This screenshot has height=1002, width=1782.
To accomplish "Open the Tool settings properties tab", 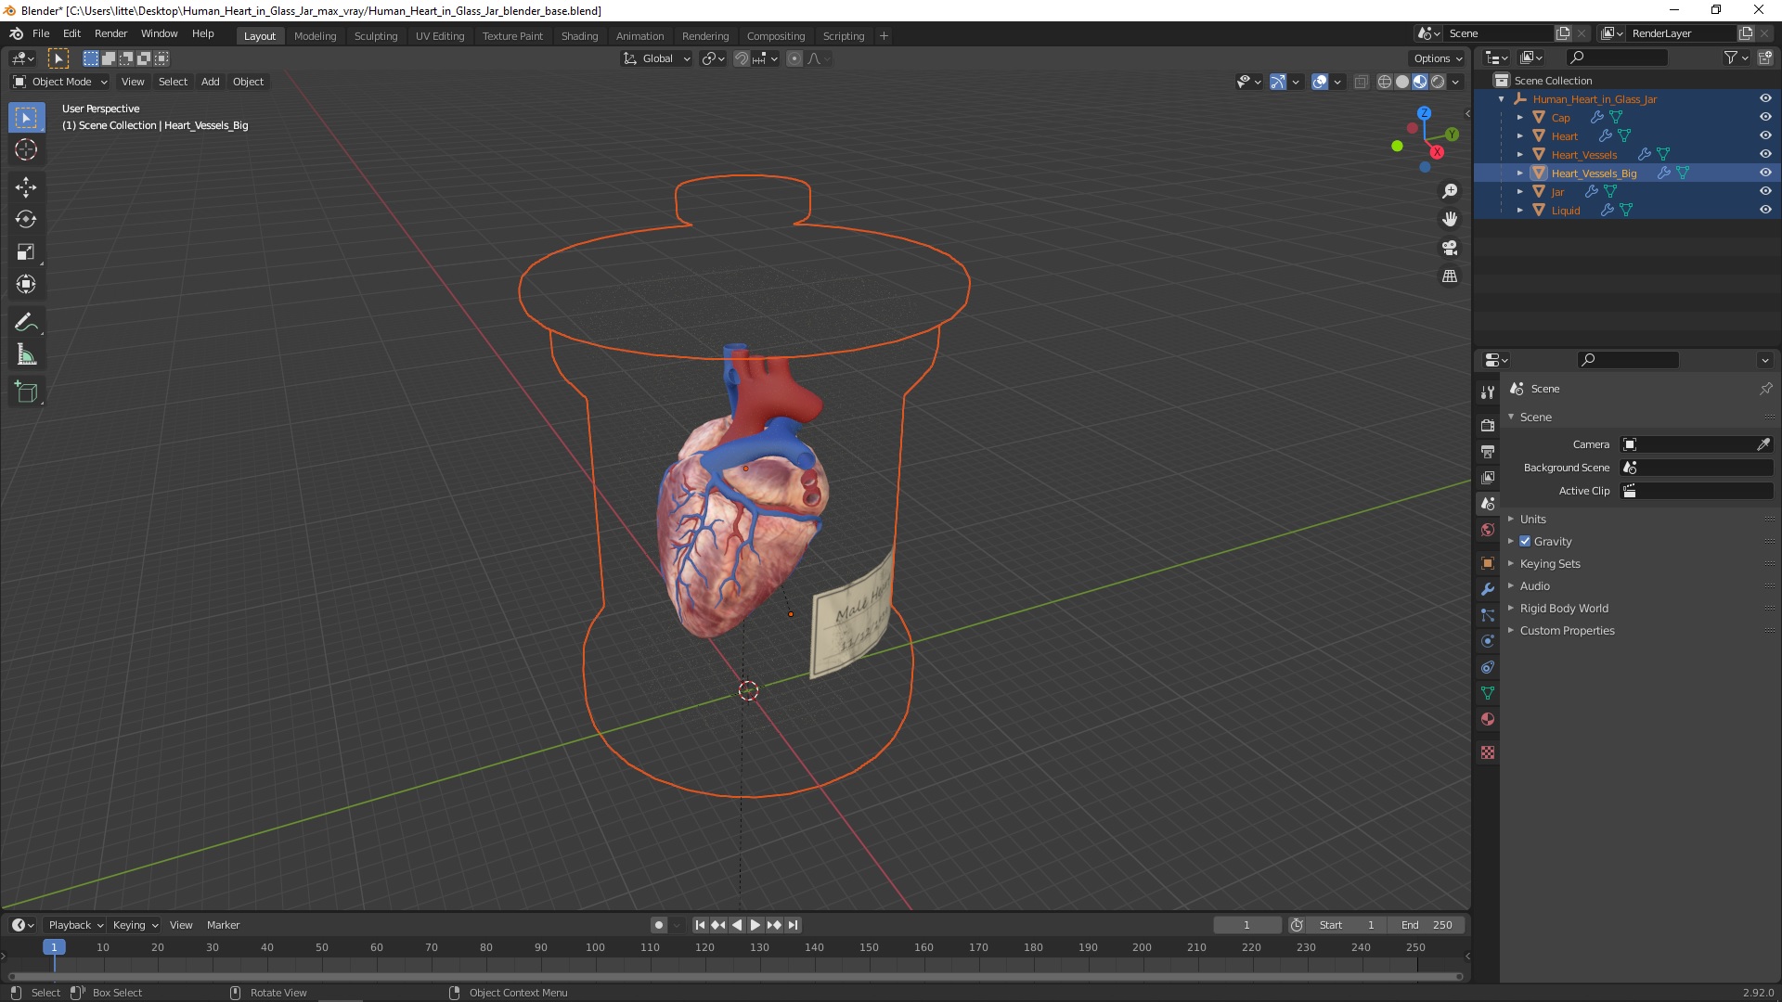I will tap(1488, 392).
